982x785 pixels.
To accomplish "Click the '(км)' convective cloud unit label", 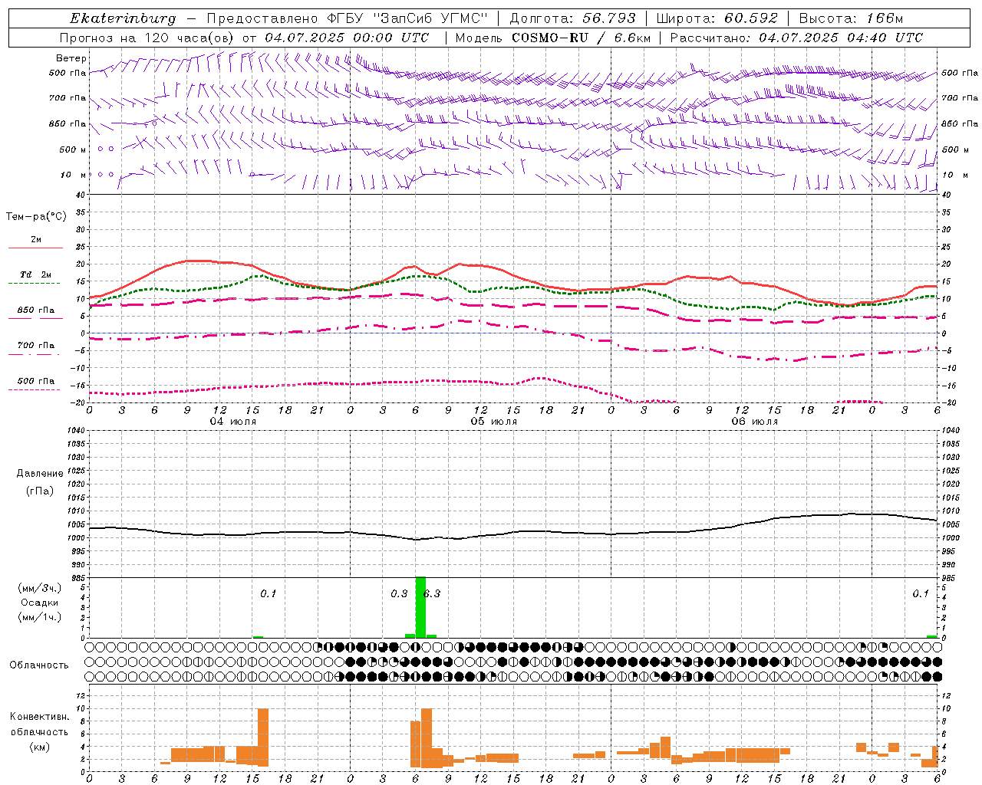I will click(39, 747).
